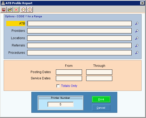Viewport: 146px width, 118px height.
Task: Click into the Procedures text field
Action: [x=79, y=53]
